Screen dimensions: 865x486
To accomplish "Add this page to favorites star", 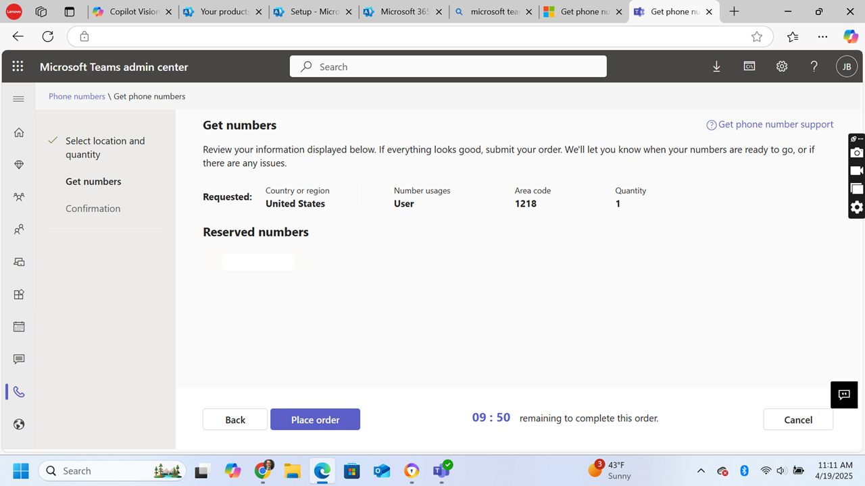I will pyautogui.click(x=757, y=36).
